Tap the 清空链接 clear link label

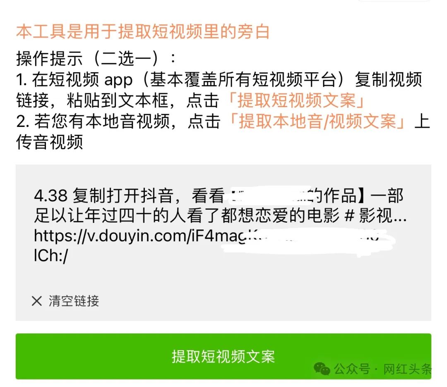(74, 301)
